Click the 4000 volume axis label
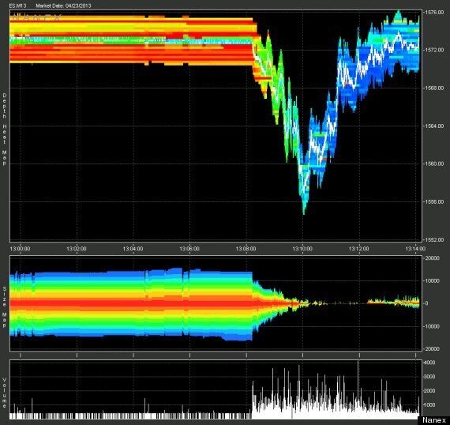 (x=429, y=363)
